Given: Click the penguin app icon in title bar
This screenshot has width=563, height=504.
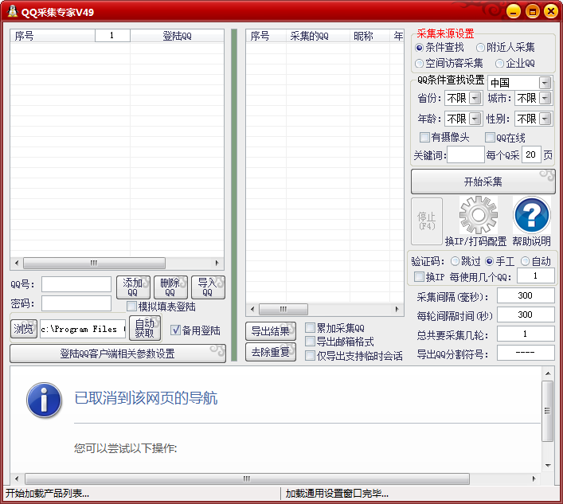Looking at the screenshot, I should [13, 11].
